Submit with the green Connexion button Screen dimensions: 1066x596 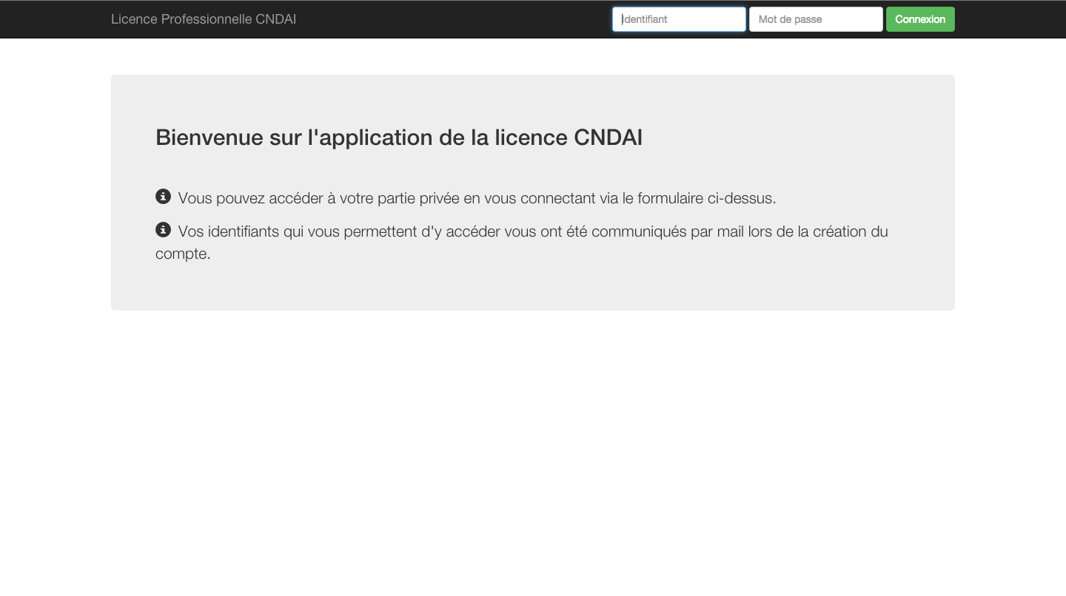point(920,19)
